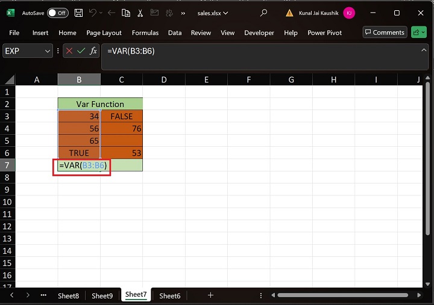This screenshot has height=305, width=434.
Task: Click the cell containing 34
Action: pos(79,116)
